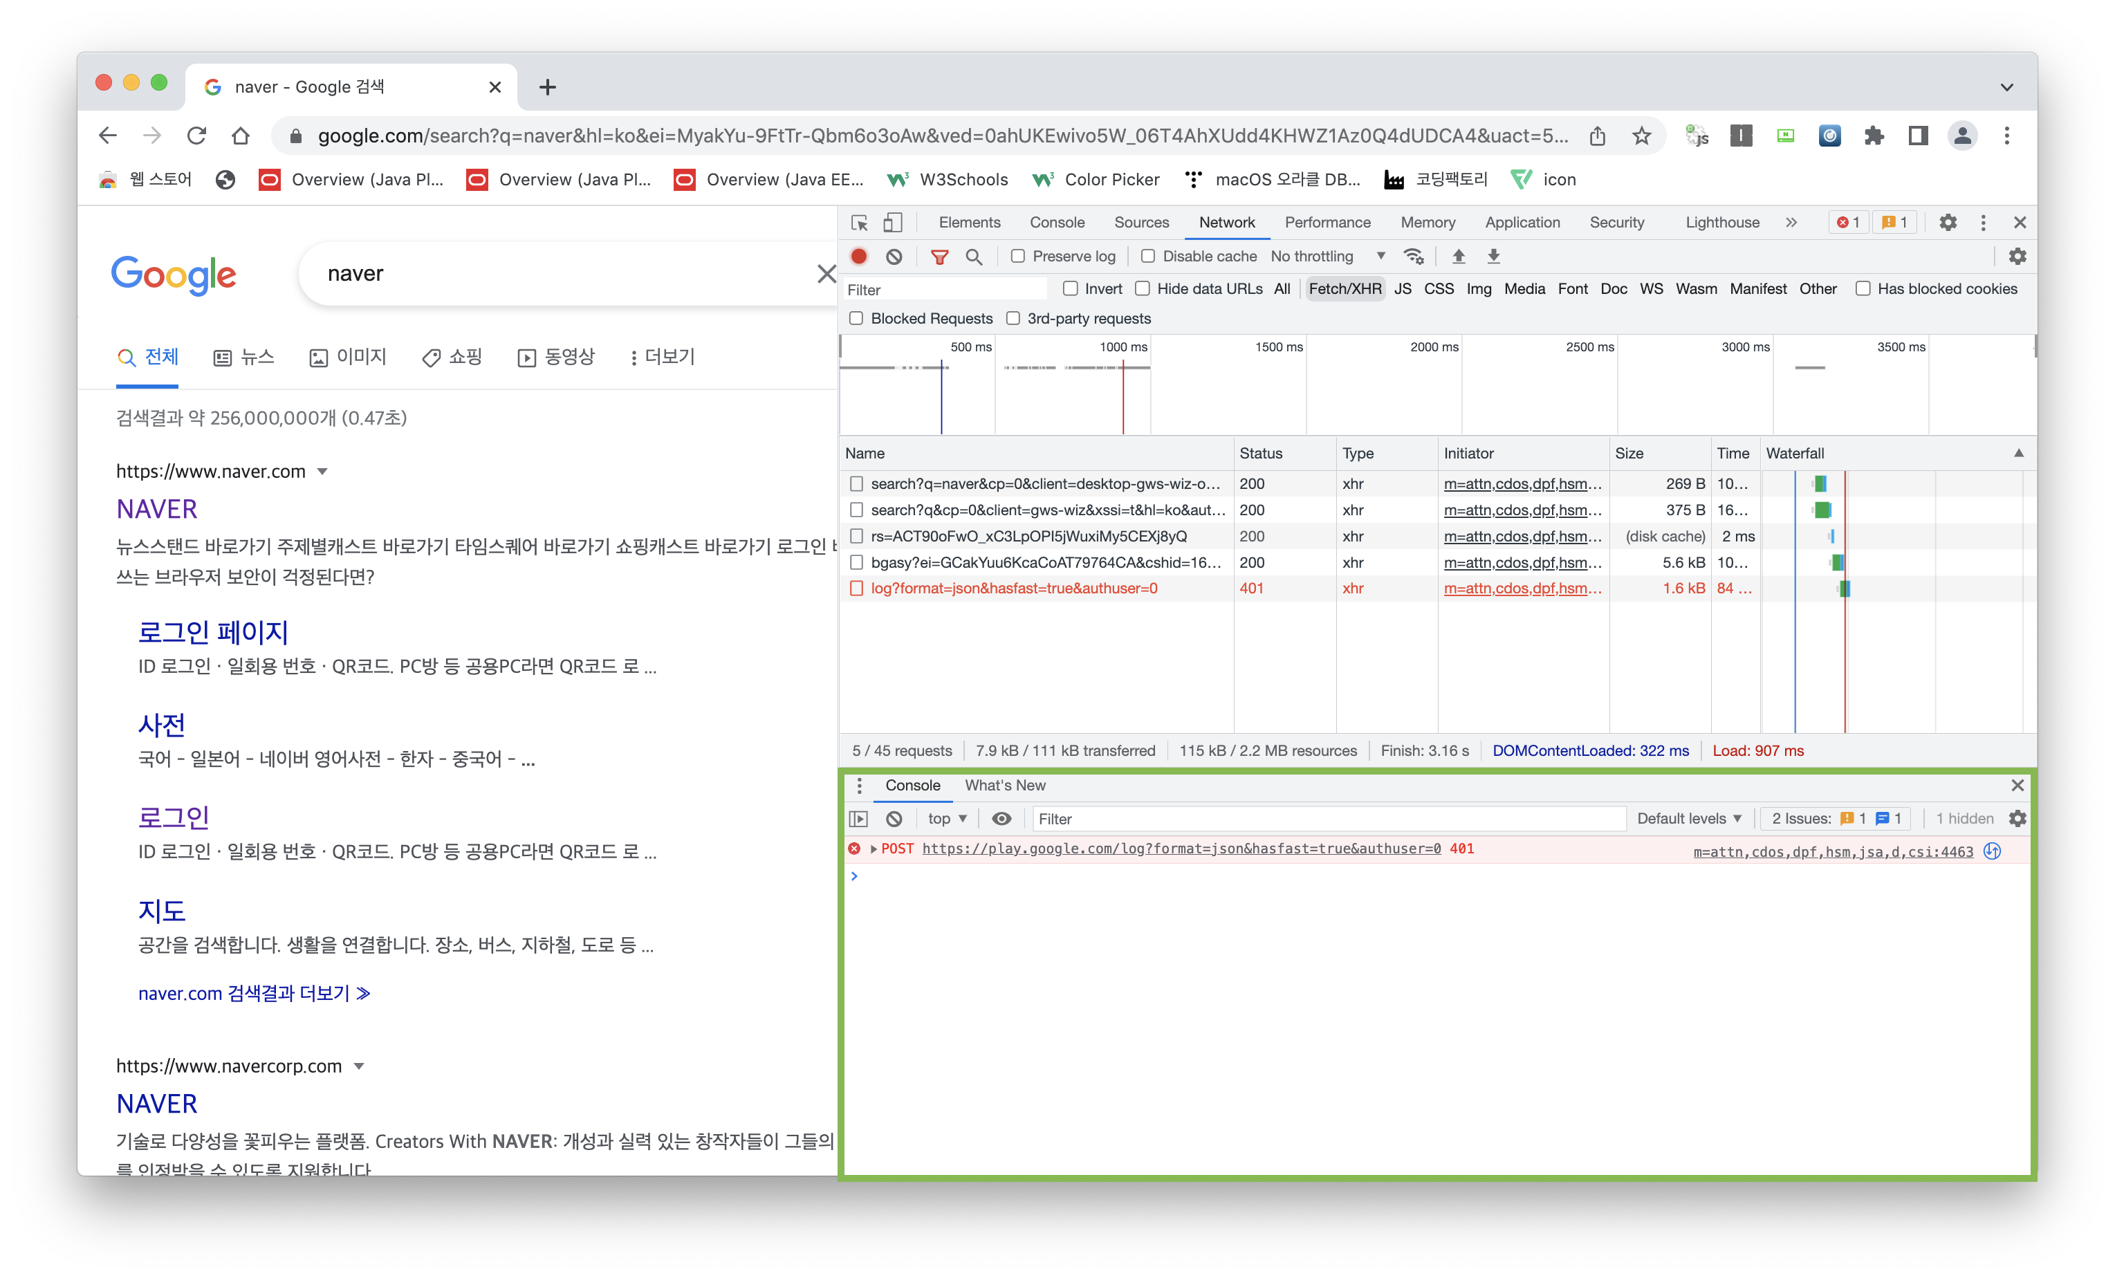Toggle Waterfall column sort arrow
The image size is (2115, 1278).
point(2018,452)
